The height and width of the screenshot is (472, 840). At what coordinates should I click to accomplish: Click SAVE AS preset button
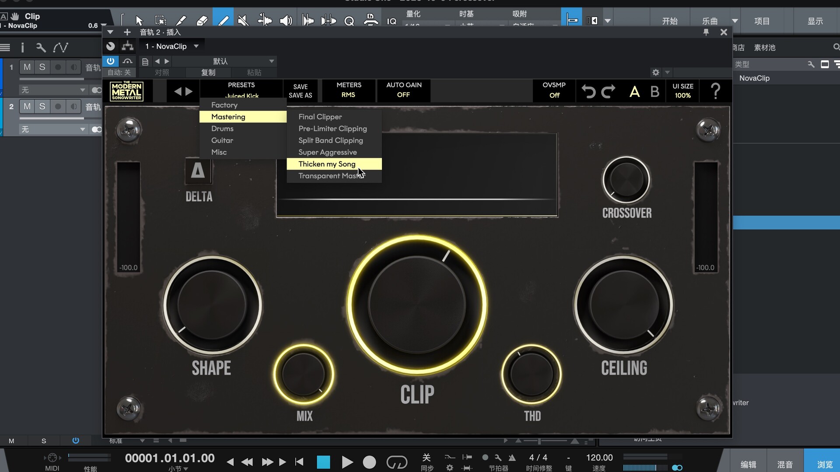(300, 95)
